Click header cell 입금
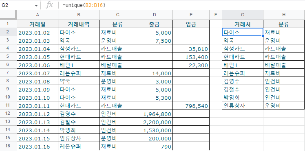305x151 pixels. pyautogui.click(x=191, y=24)
